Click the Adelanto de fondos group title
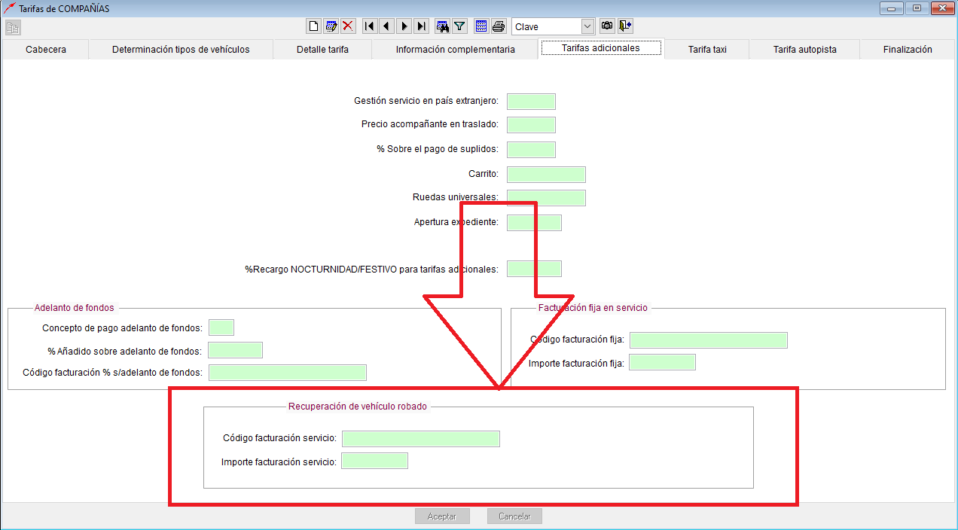Image resolution: width=958 pixels, height=530 pixels. tap(75, 308)
